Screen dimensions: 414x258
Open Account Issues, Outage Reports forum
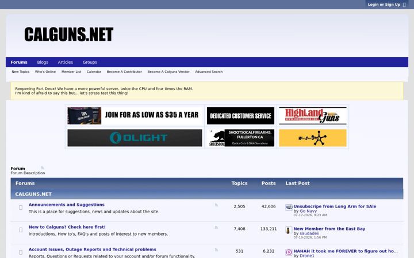93,249
